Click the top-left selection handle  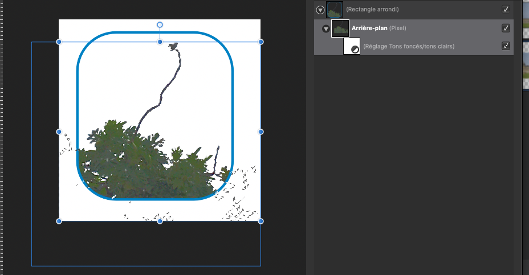59,42
